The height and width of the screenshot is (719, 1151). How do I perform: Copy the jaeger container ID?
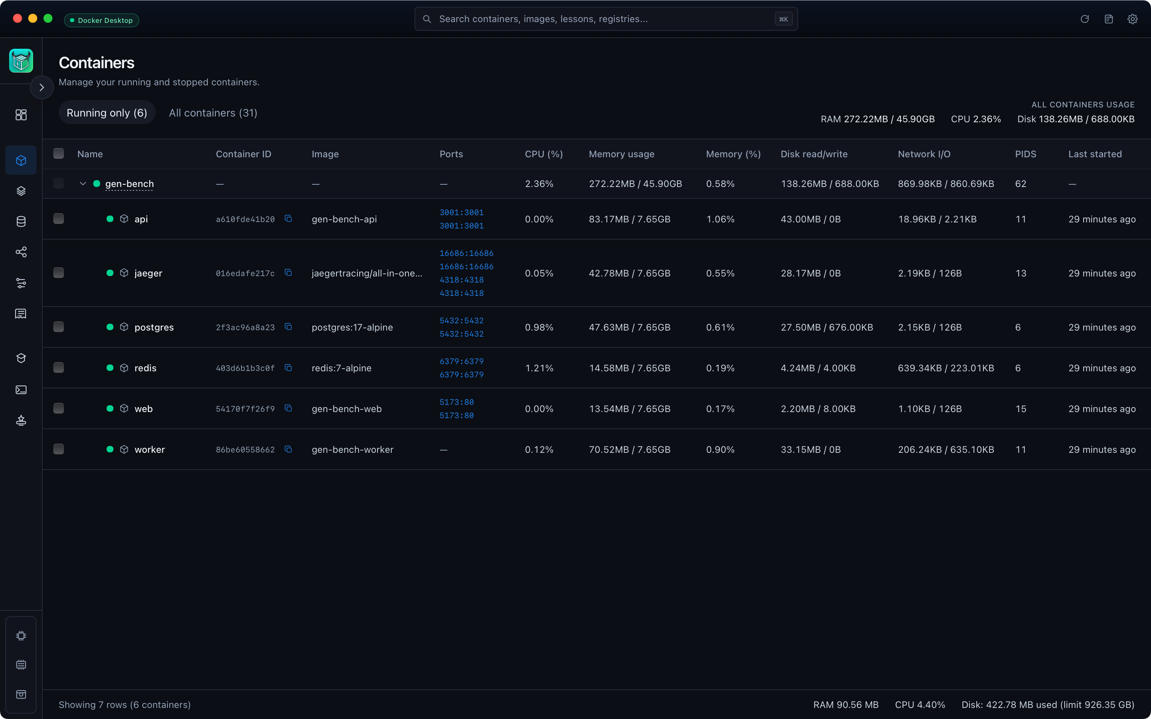pos(288,272)
